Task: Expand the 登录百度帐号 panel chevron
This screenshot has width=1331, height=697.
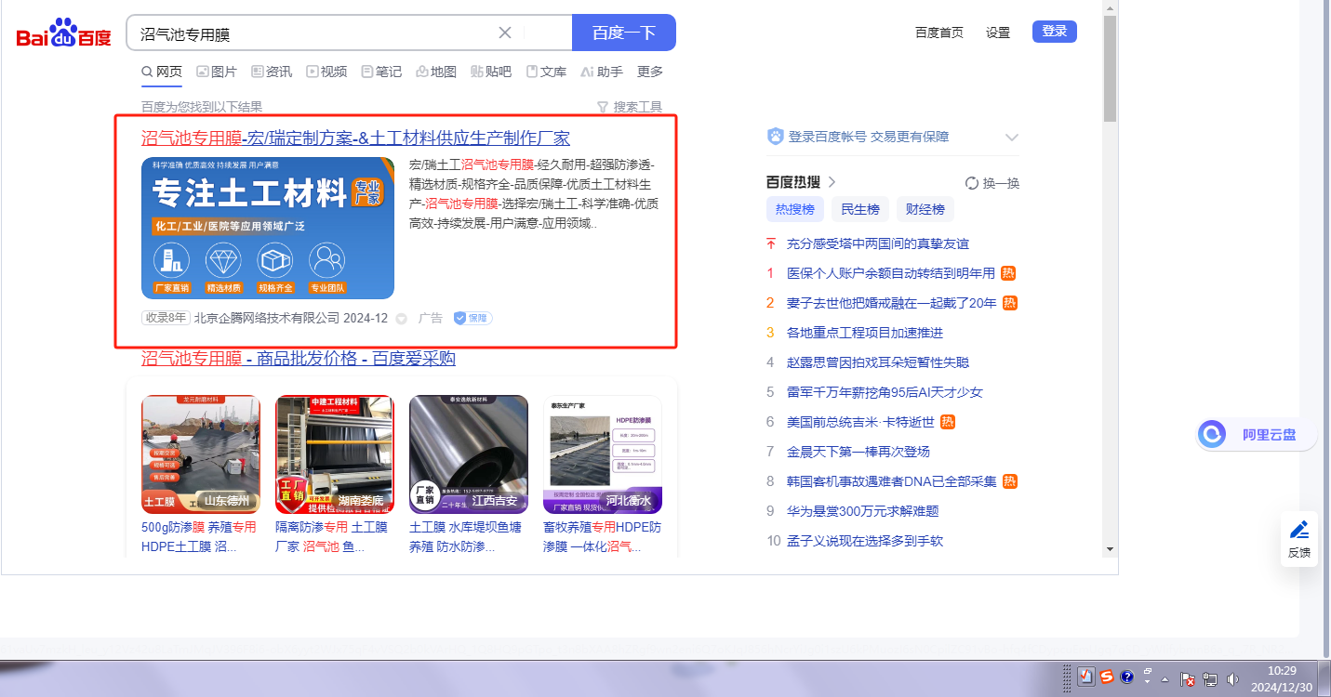Action: (1012, 138)
